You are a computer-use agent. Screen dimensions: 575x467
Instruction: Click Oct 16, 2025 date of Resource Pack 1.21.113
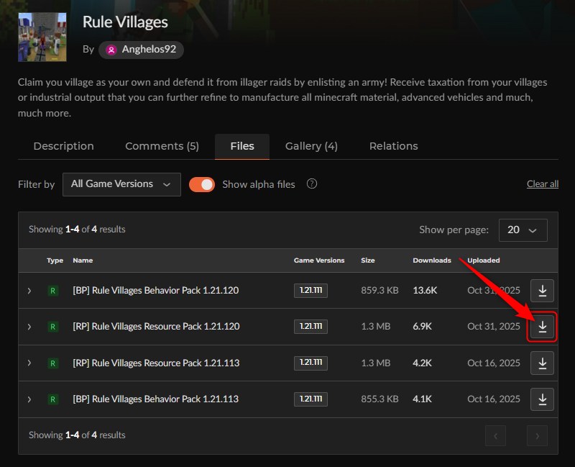click(x=494, y=363)
